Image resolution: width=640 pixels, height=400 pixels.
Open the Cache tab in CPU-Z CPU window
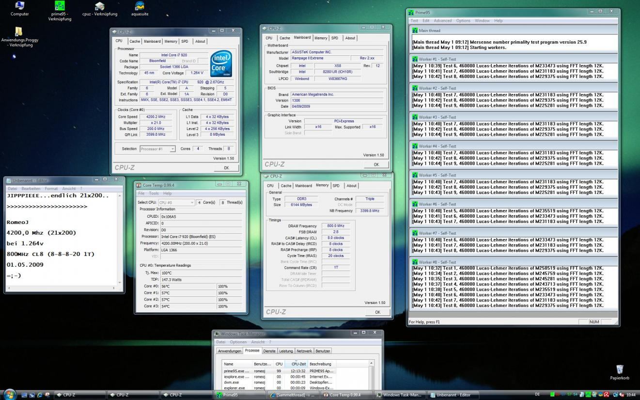135,42
